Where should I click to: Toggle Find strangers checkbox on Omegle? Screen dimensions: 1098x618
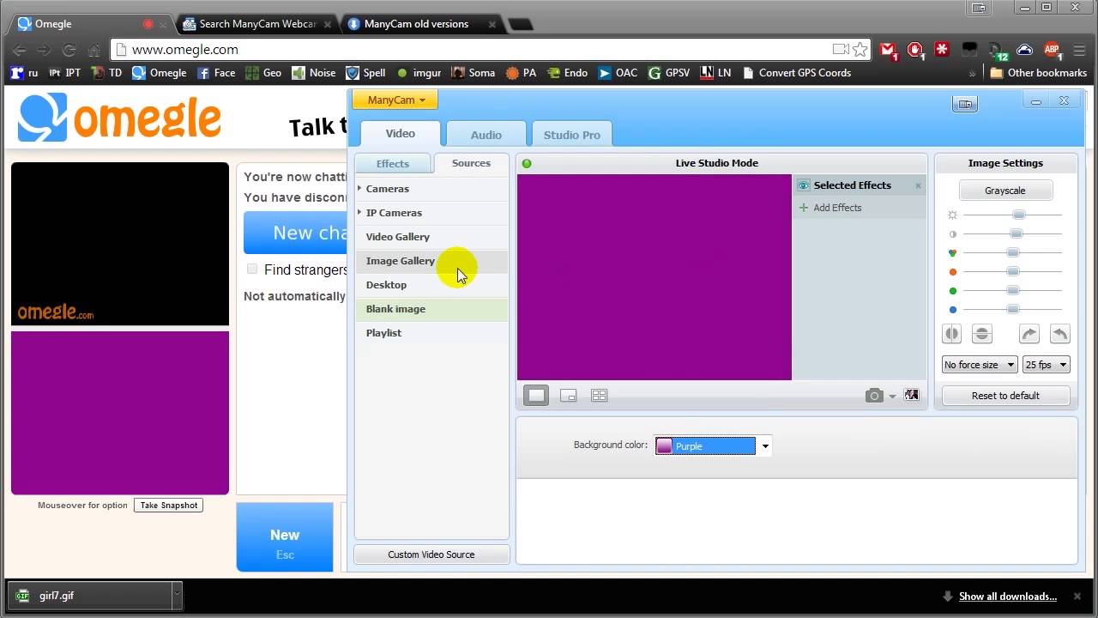252,269
